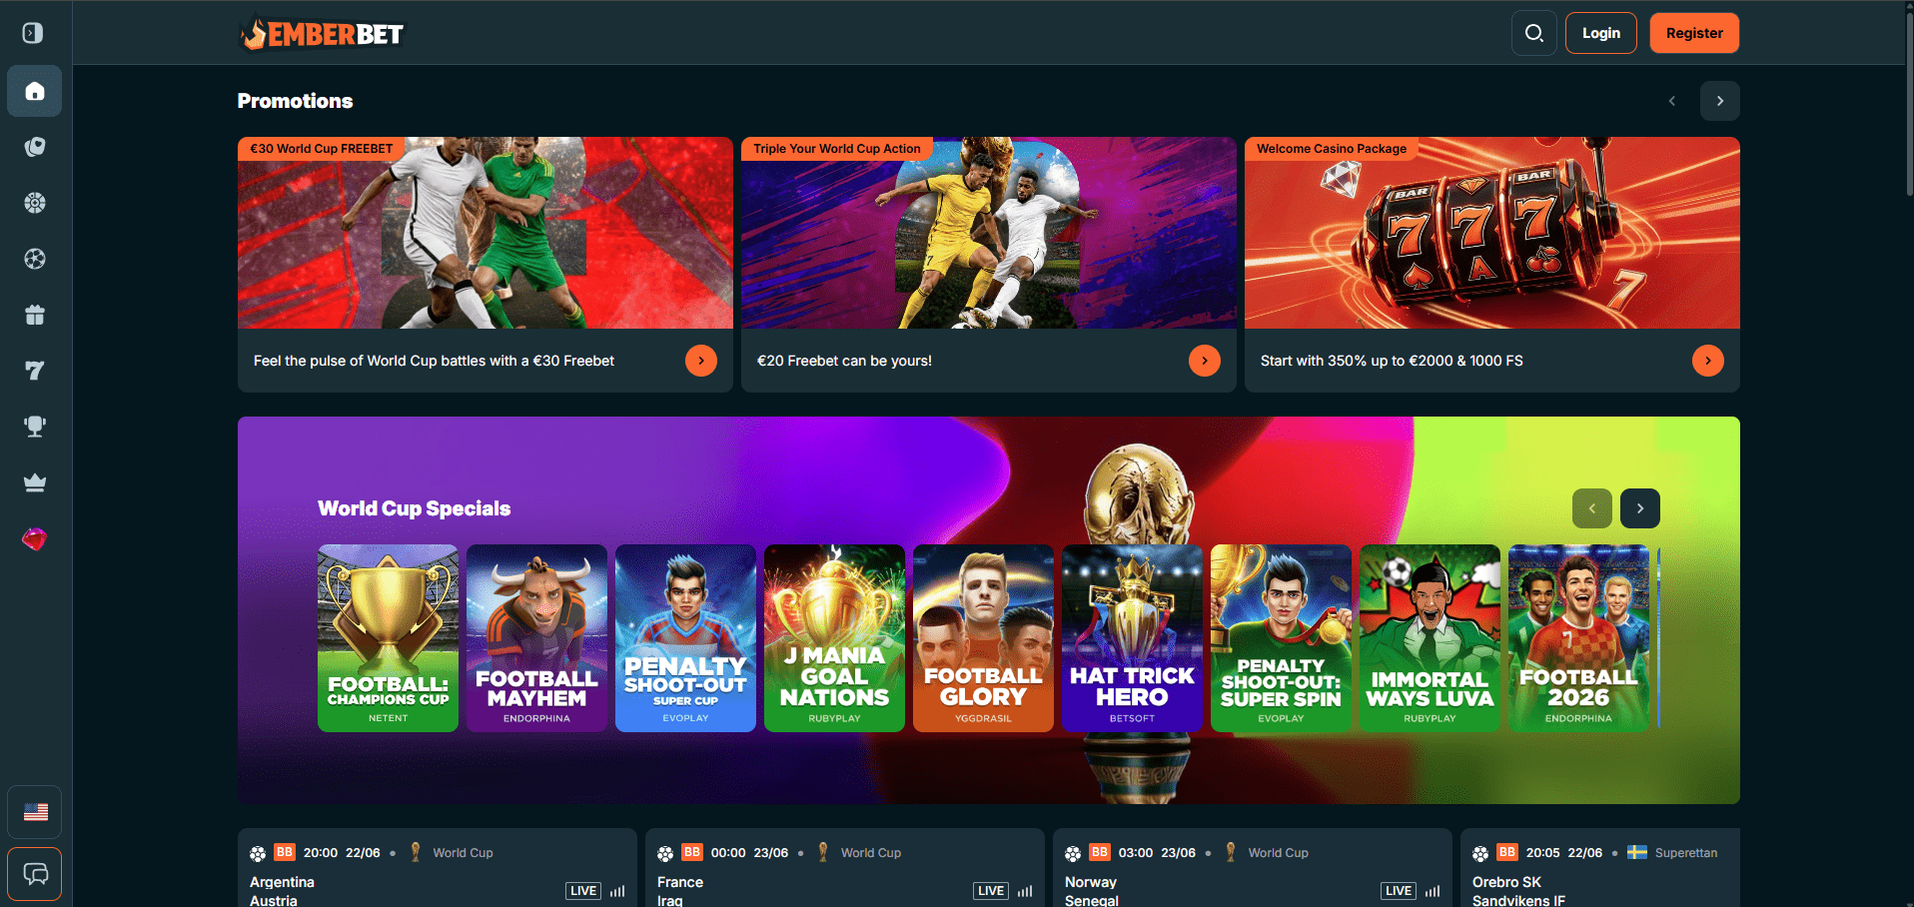Viewport: 1914px width, 907px height.
Task: Select the Norway team name
Action: click(1091, 882)
